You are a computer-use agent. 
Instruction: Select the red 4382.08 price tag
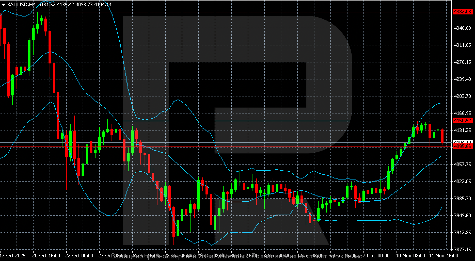click(463, 12)
